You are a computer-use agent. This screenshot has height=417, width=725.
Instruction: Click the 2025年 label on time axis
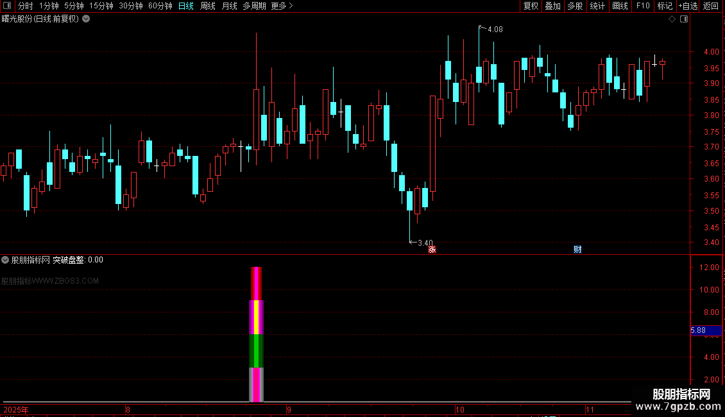coord(16,410)
